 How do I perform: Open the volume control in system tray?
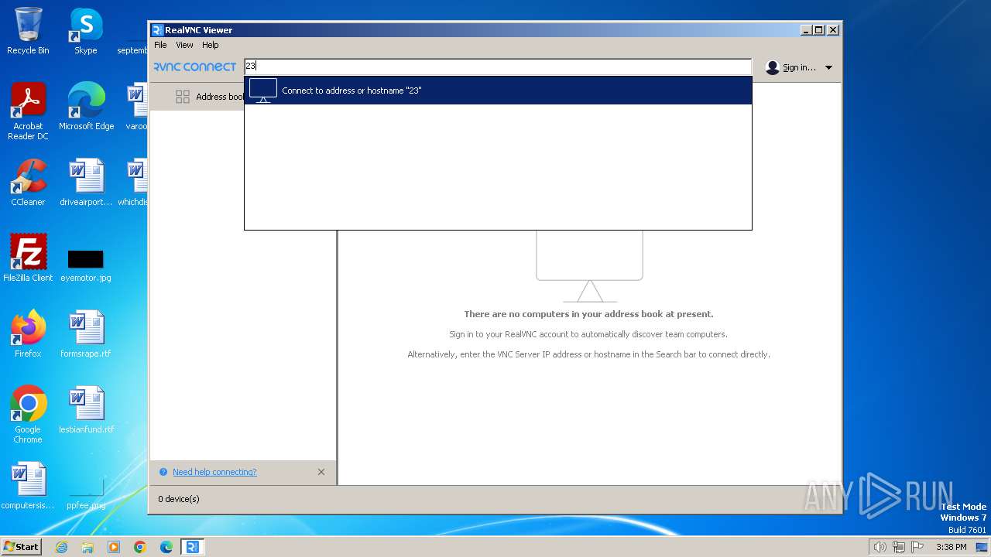pyautogui.click(x=880, y=547)
